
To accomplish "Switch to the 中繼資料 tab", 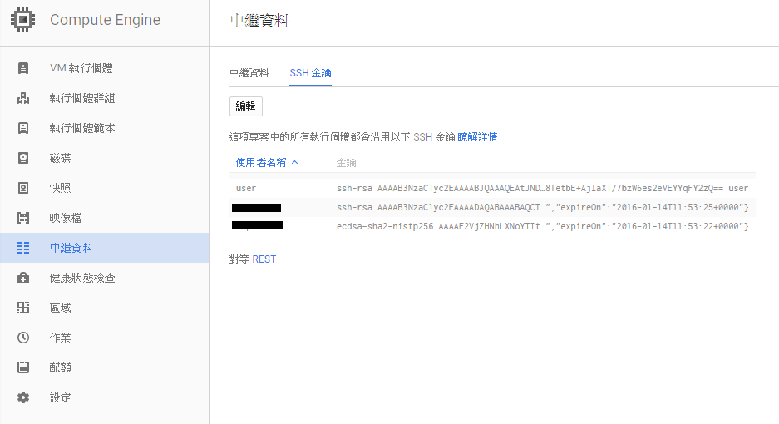I will [249, 73].
